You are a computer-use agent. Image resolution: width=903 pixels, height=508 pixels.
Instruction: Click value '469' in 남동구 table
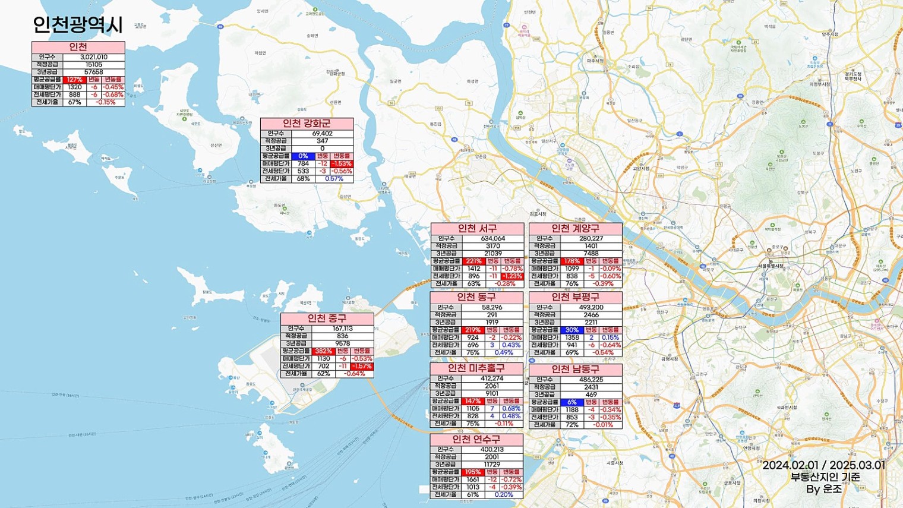(x=591, y=395)
